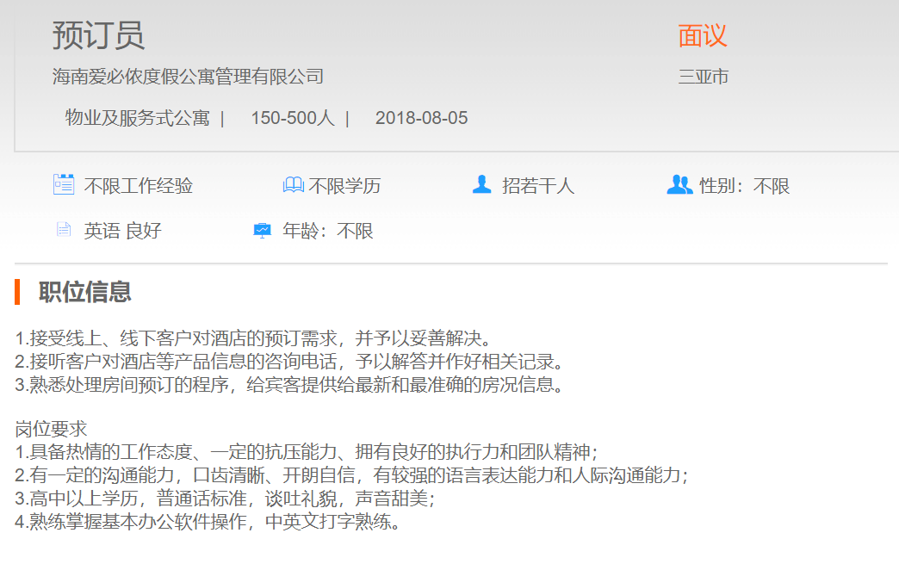Click the 英语 良好 label

point(122,231)
